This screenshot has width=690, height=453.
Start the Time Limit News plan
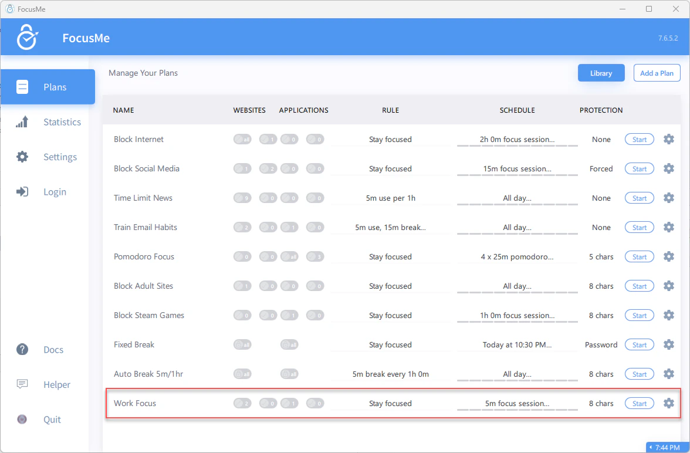pos(640,198)
